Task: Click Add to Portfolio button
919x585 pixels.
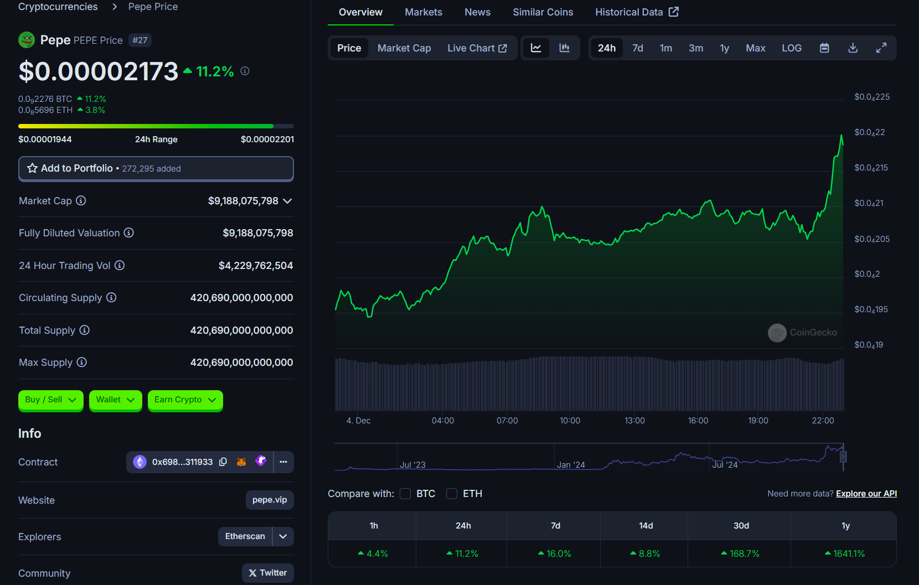Action: [156, 169]
